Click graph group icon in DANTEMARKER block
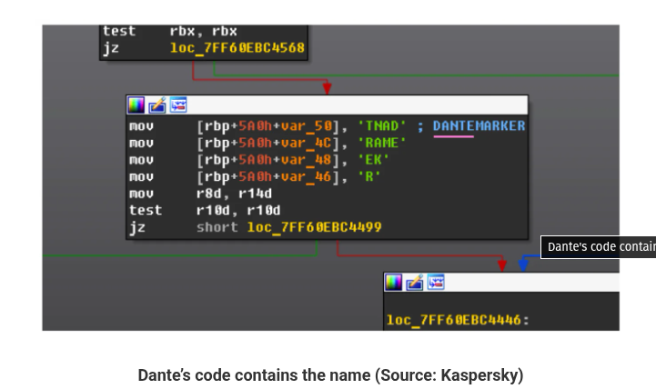Image resolution: width=656 pixels, height=389 pixels. point(177,104)
